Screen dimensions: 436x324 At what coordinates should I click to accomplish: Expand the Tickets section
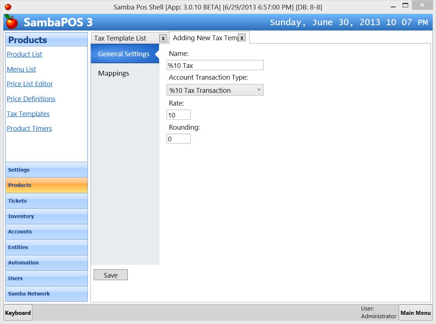click(x=46, y=201)
